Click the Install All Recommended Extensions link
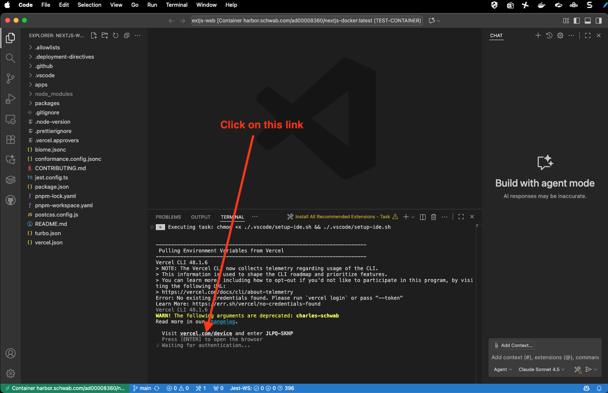 pos(342,216)
